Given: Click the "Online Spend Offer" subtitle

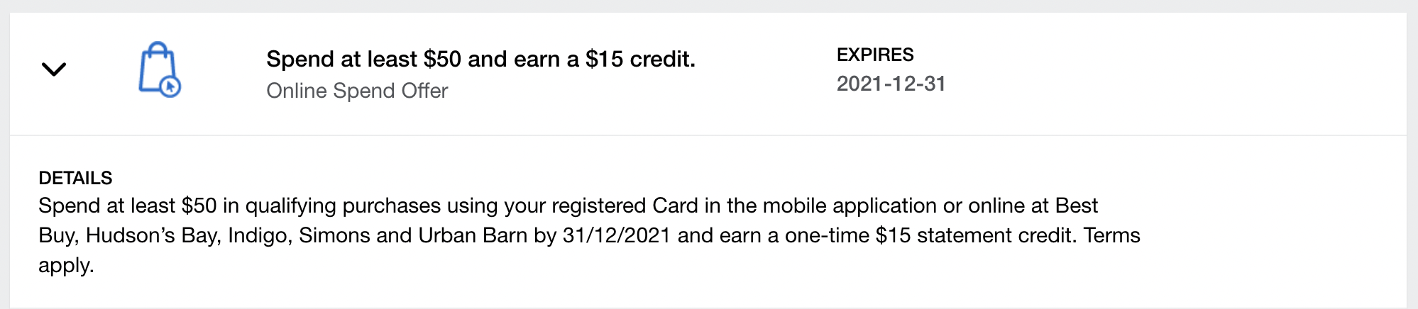Looking at the screenshot, I should coord(357,91).
